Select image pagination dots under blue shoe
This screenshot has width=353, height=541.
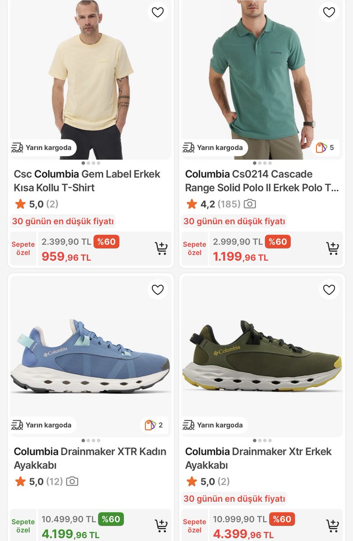[91, 440]
